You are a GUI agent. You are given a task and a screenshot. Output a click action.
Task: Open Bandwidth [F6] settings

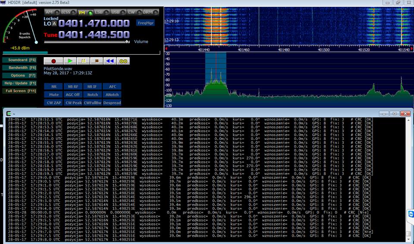[19, 68]
